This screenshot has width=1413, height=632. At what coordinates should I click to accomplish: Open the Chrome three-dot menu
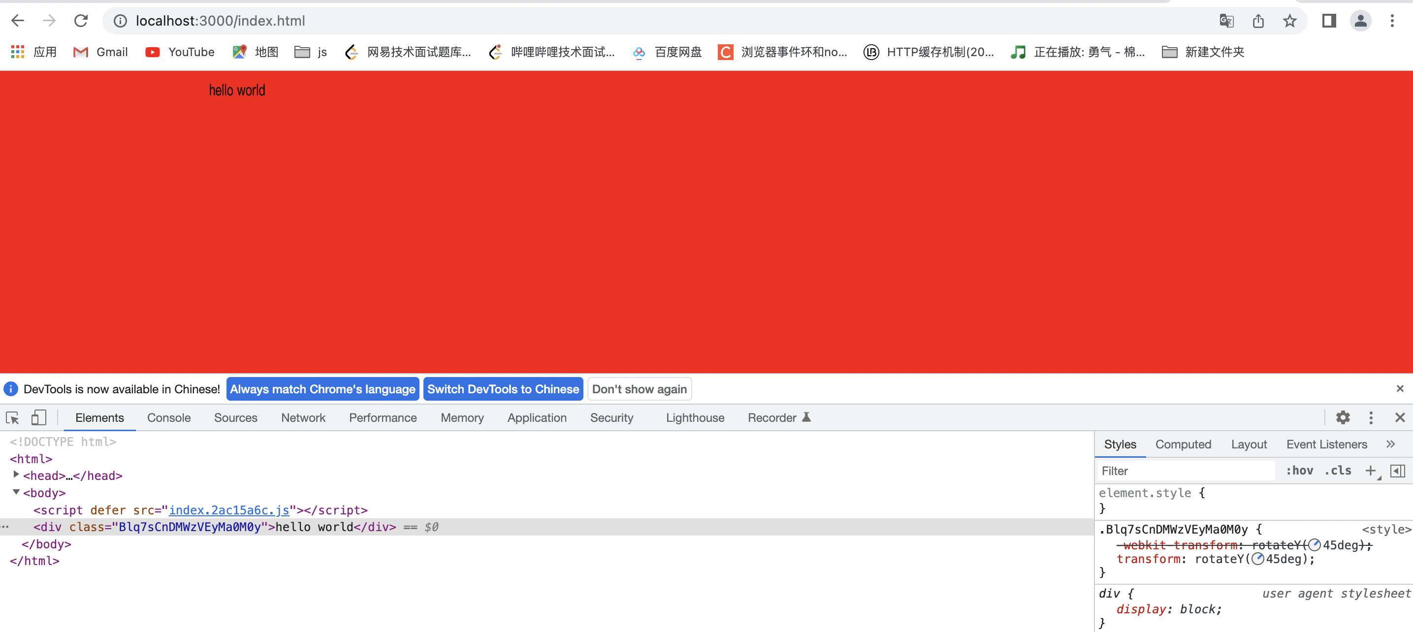pos(1392,21)
